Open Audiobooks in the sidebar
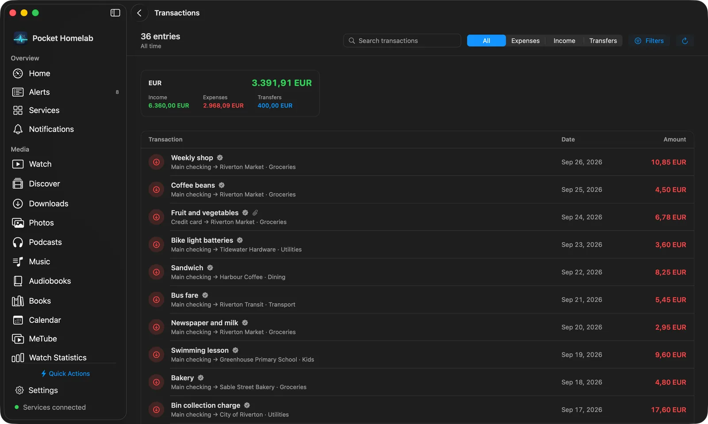This screenshot has width=708, height=424. (x=65, y=281)
